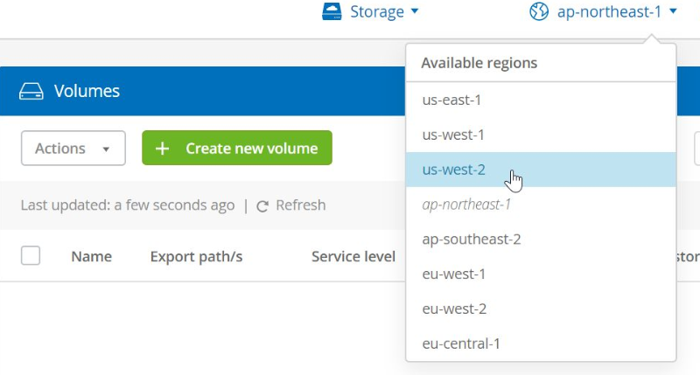
Task: Select region eu-west-2
Action: point(541,309)
